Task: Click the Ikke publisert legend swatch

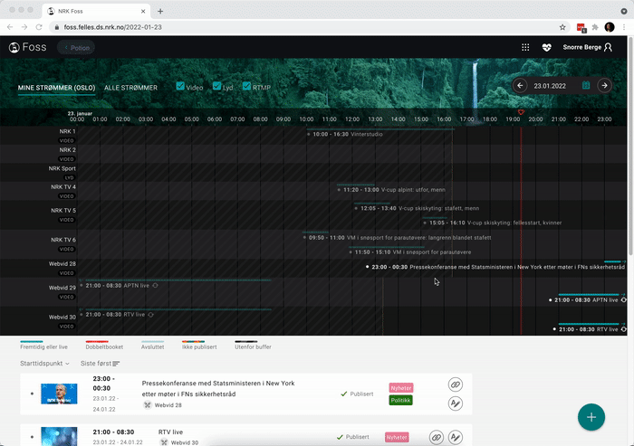Action: tap(193, 342)
